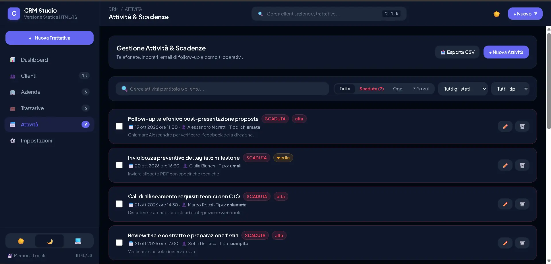551x264 pixels.
Task: Click the Esporta CSV button
Action: (x=457, y=52)
